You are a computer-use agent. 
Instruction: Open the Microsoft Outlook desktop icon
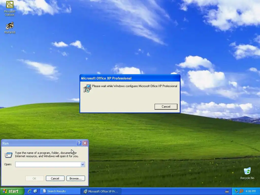[x=10, y=8]
